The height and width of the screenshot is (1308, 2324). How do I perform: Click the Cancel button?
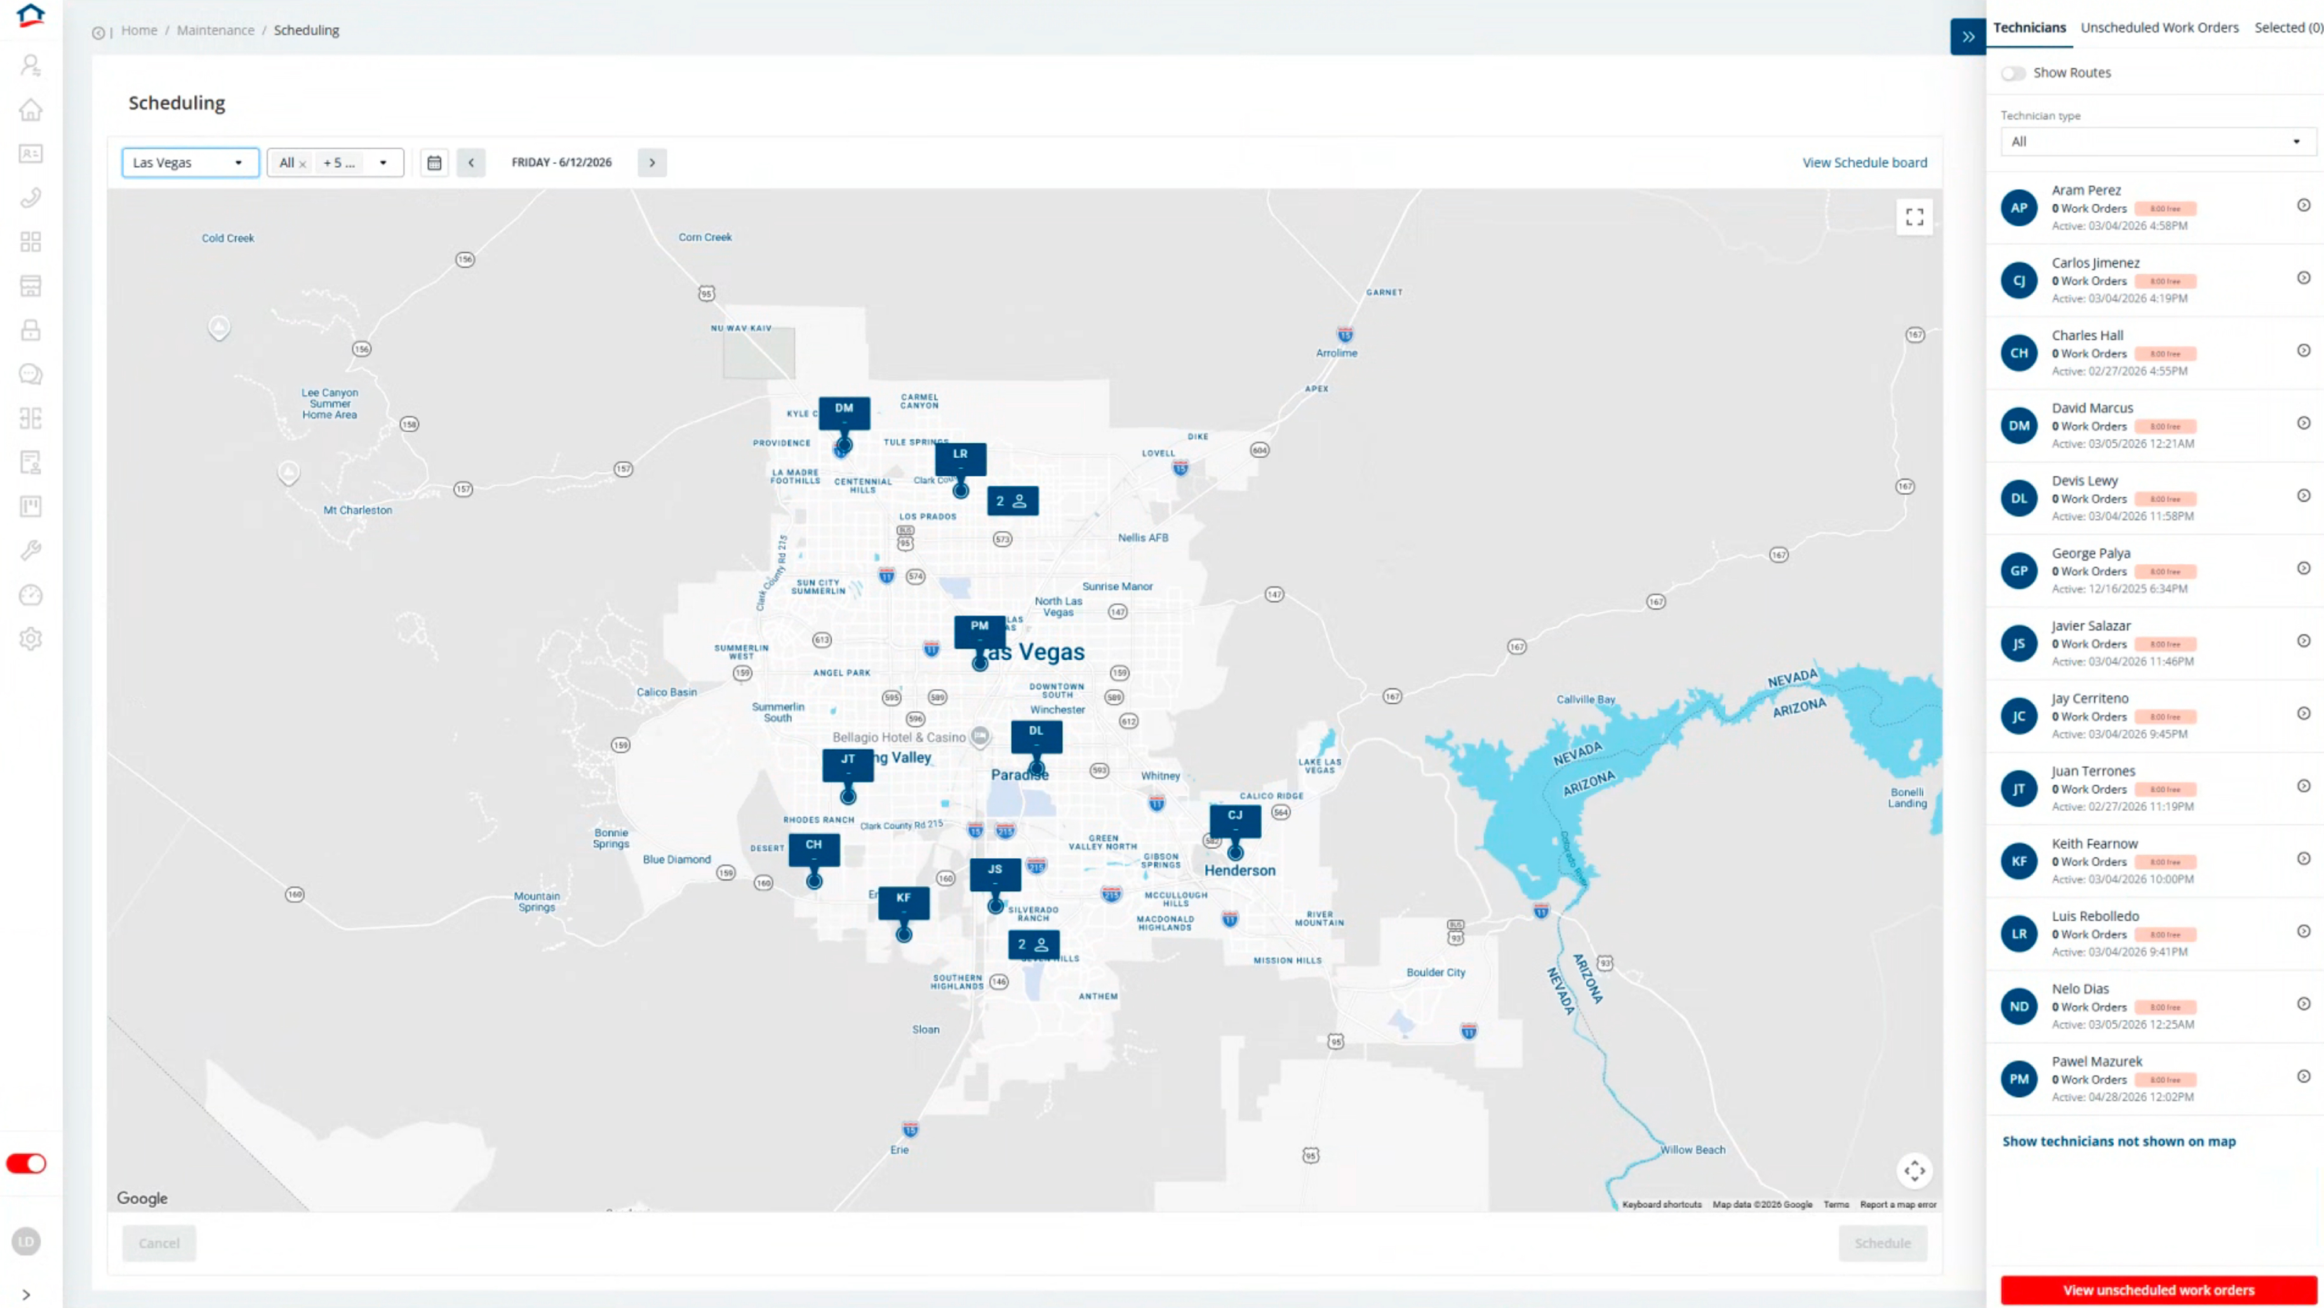tap(159, 1244)
